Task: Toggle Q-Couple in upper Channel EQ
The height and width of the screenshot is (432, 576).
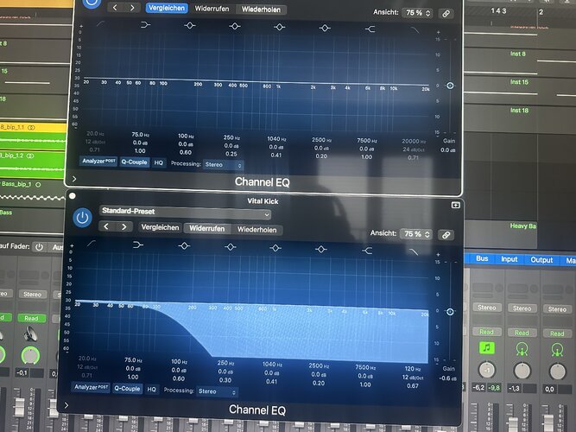Action: point(134,162)
